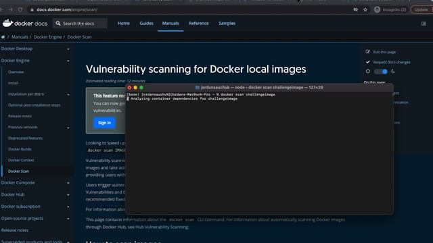Image resolution: width=433 pixels, height=243 pixels.
Task: Click the blocked-tracking eye icon in the address bar
Action: pyautogui.click(x=356, y=9)
